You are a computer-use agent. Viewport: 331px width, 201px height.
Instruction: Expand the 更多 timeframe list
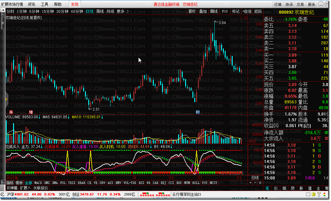point(123,11)
